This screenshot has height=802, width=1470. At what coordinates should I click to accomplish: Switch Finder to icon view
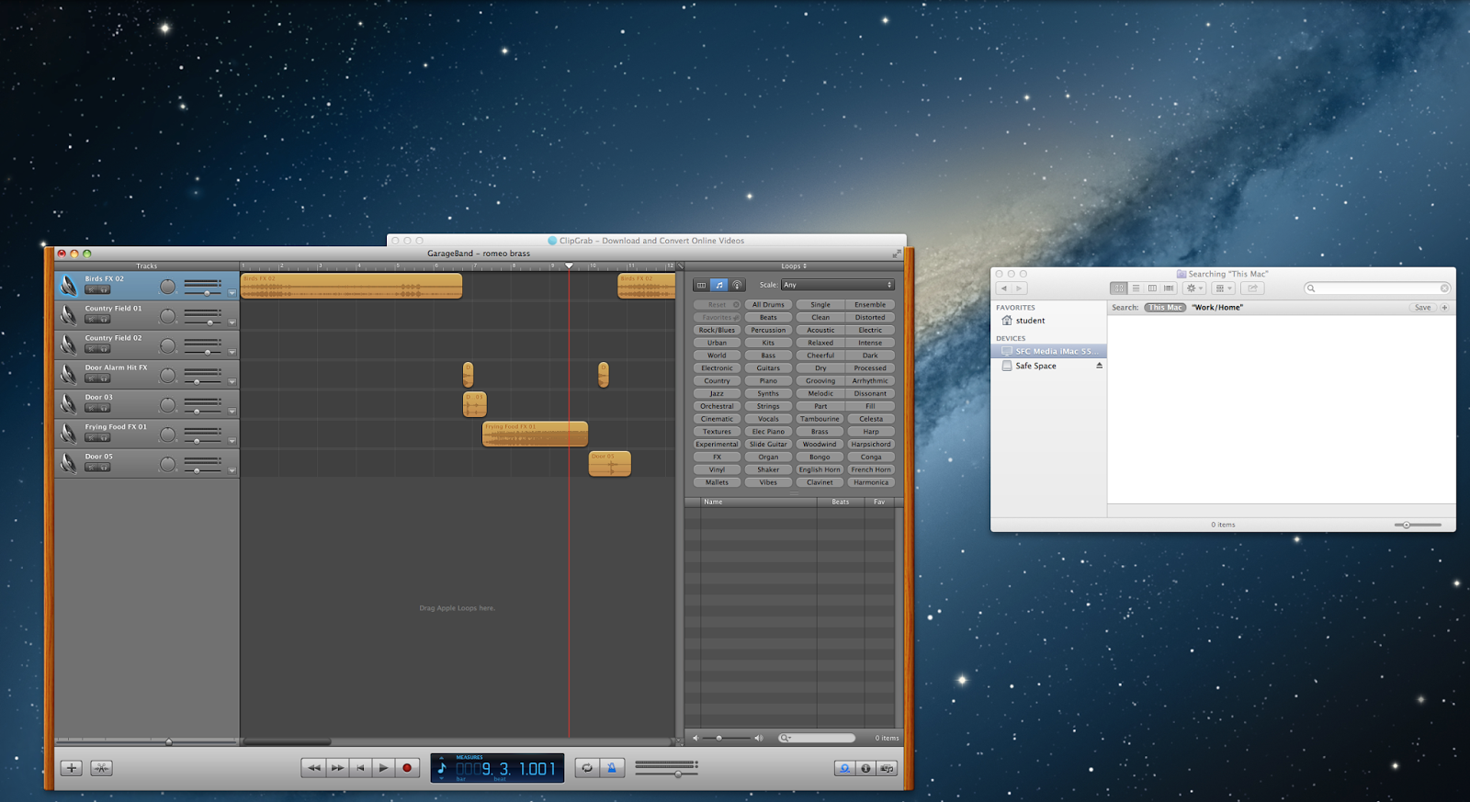click(x=1118, y=288)
